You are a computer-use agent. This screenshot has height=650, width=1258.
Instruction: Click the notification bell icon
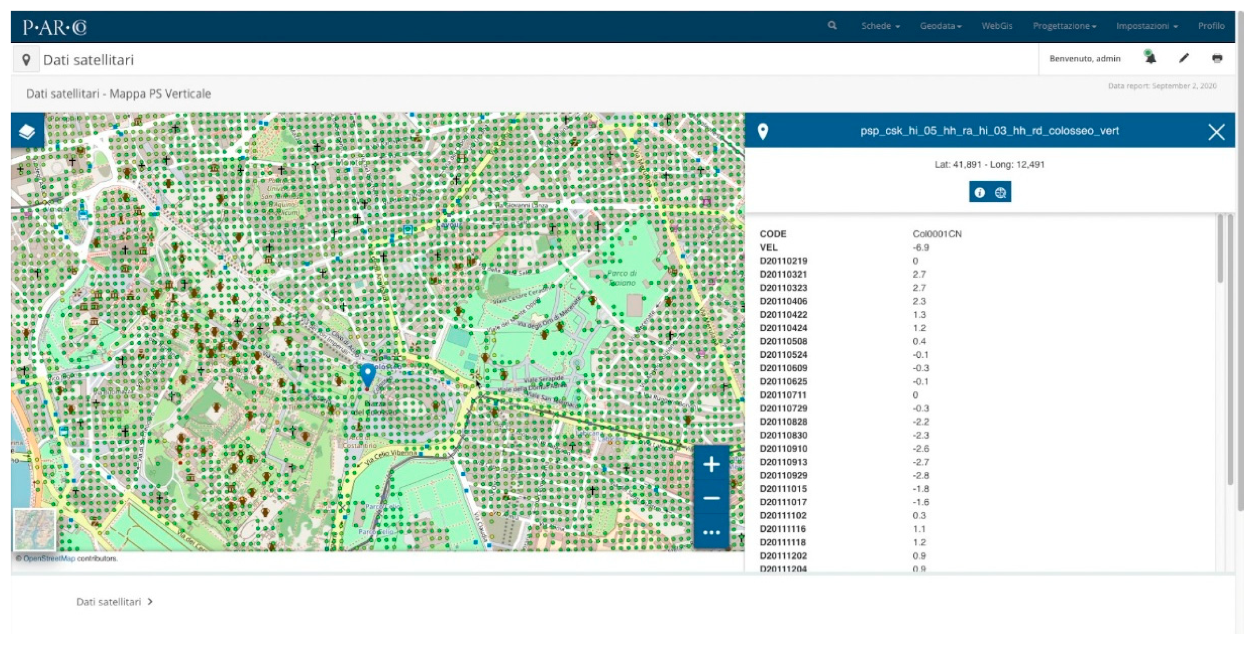click(1151, 58)
